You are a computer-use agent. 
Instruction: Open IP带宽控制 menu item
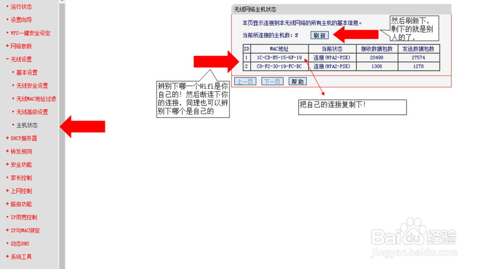tap(24, 217)
